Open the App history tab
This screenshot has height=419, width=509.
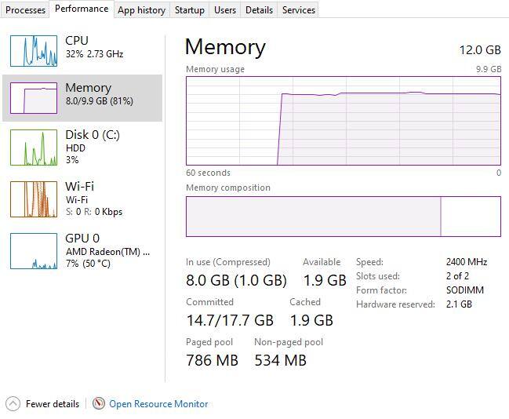point(141,10)
